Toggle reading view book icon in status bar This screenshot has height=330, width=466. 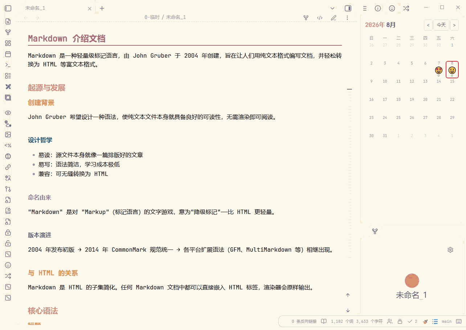[324, 321]
